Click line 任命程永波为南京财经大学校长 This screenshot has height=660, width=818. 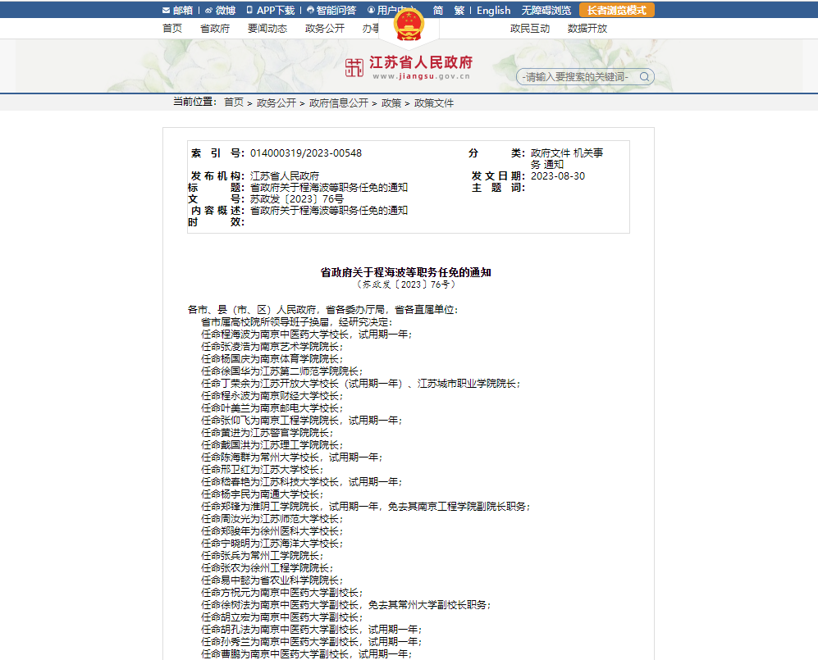(272, 396)
